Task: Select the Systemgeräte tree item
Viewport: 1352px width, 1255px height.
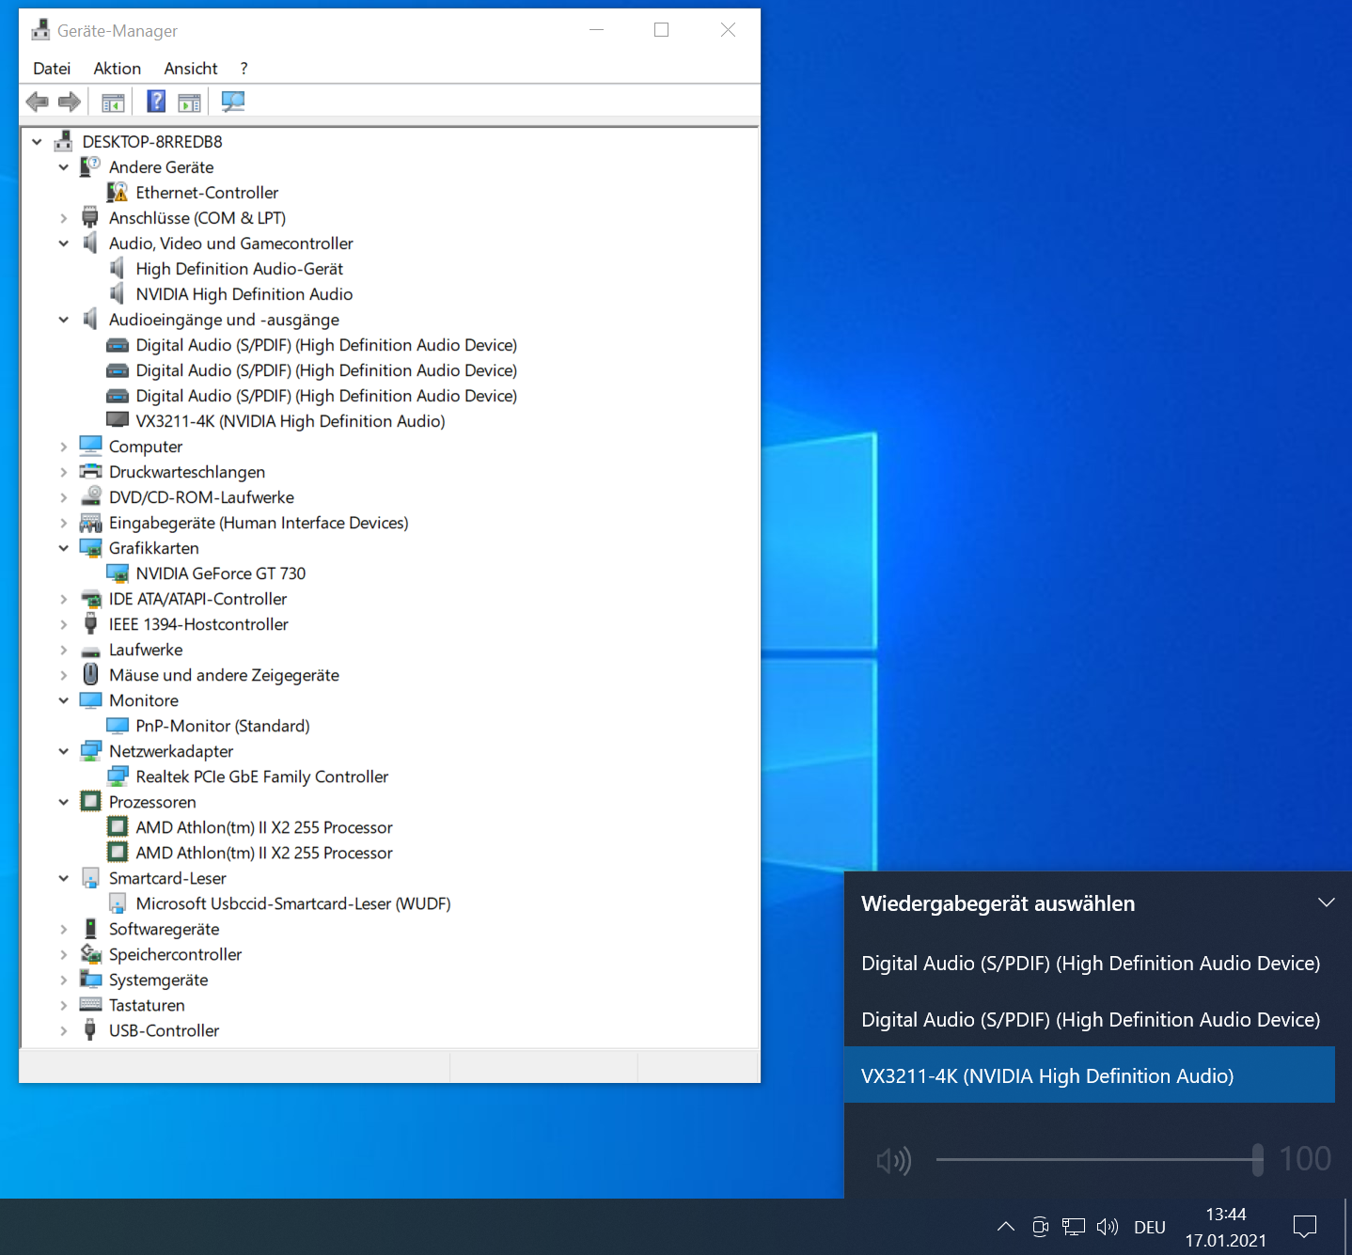Action: (x=158, y=980)
